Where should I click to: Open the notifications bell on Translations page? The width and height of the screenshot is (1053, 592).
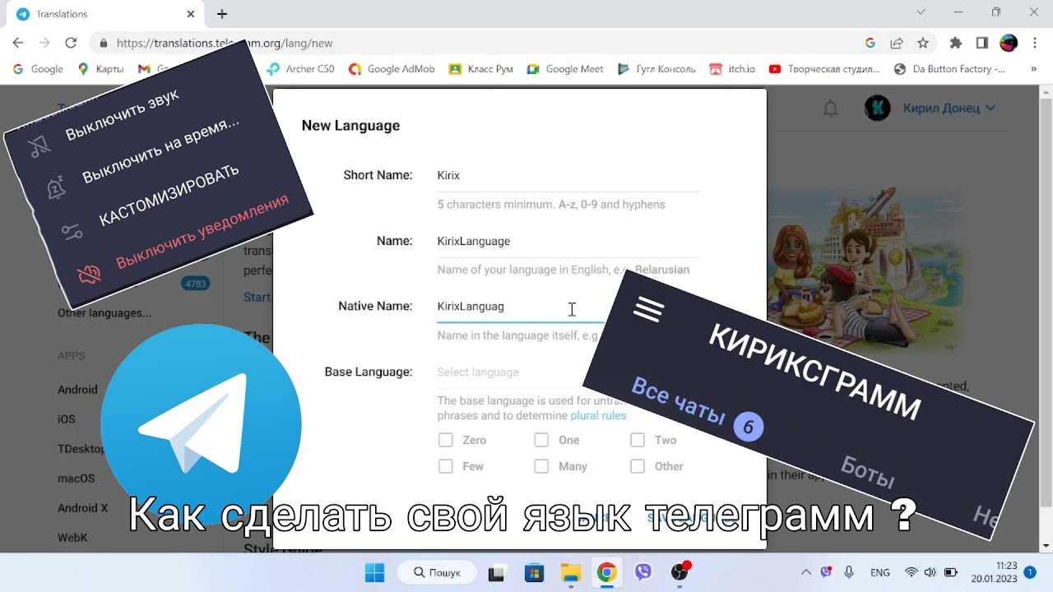point(831,108)
